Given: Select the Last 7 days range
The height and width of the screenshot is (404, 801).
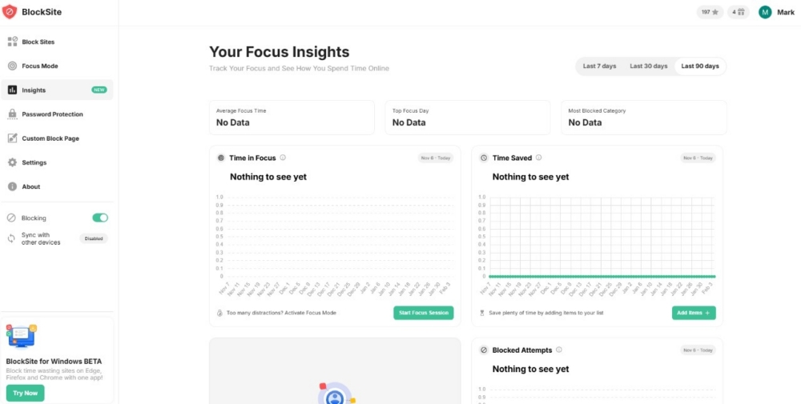Looking at the screenshot, I should pos(599,66).
